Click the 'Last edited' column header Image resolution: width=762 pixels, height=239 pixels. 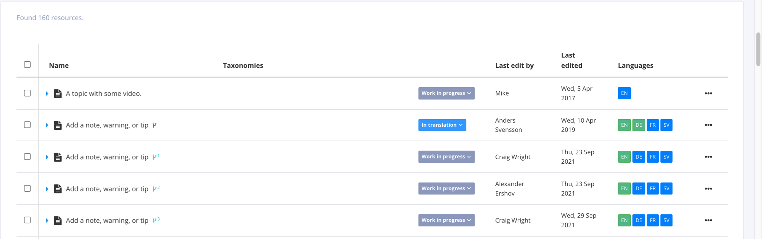pyautogui.click(x=571, y=60)
